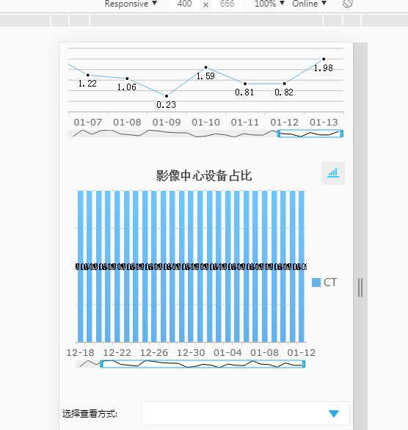Click right handle of bar chart zoom slider
408x430 pixels.
(304, 364)
